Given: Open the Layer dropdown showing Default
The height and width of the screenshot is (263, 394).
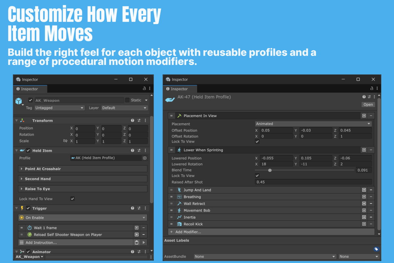Looking at the screenshot, I should click(x=124, y=108).
